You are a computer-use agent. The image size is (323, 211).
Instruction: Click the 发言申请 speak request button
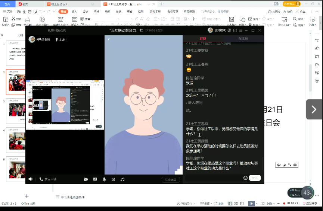click(x=48, y=179)
